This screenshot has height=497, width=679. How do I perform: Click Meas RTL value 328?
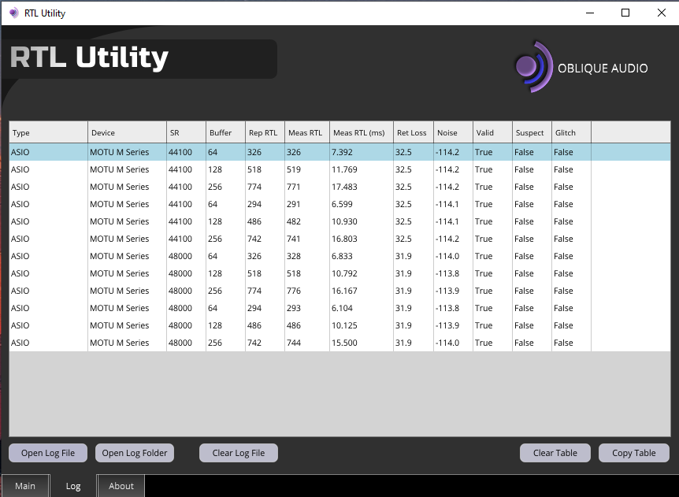(294, 256)
